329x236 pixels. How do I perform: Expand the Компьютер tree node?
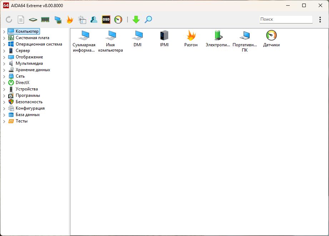(x=4, y=32)
